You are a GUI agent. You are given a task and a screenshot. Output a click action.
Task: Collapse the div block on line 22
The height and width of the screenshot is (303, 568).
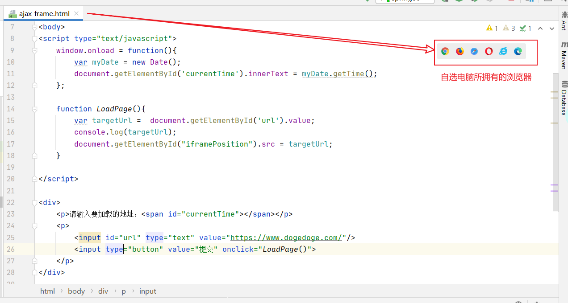(35, 203)
